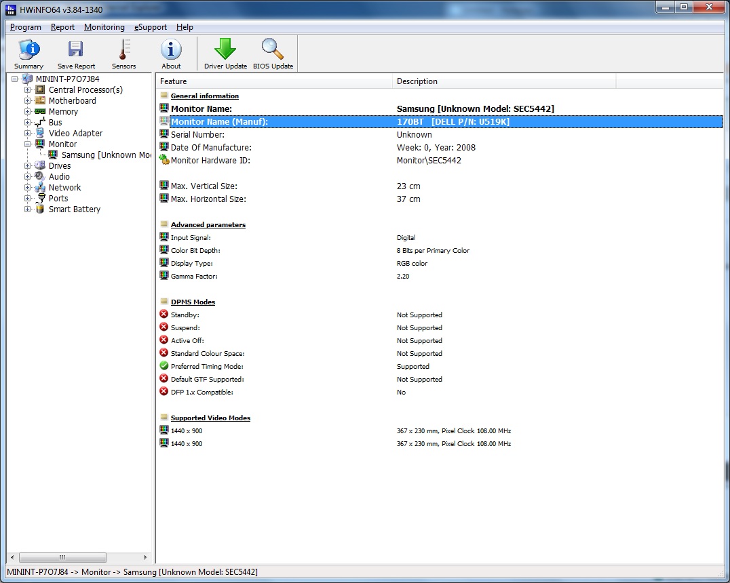Click the Date Of Manufacture row text
Screen dimensions: 730x583
[x=211, y=148]
